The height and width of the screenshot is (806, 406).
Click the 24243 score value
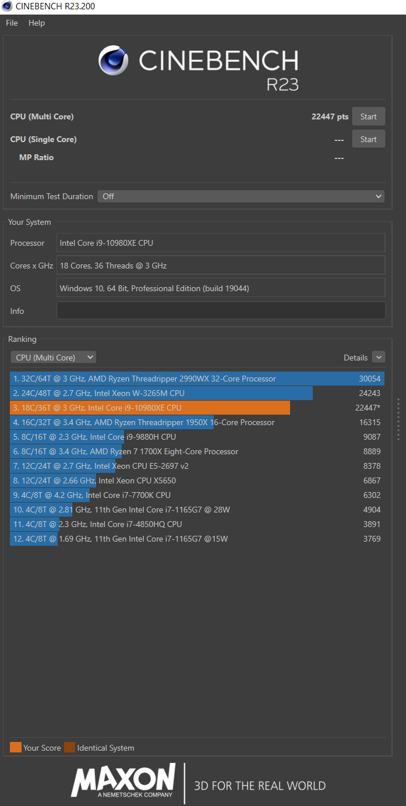point(369,393)
